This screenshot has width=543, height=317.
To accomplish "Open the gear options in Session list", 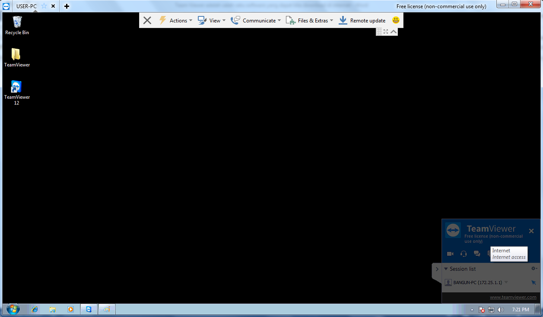I will click(x=534, y=269).
